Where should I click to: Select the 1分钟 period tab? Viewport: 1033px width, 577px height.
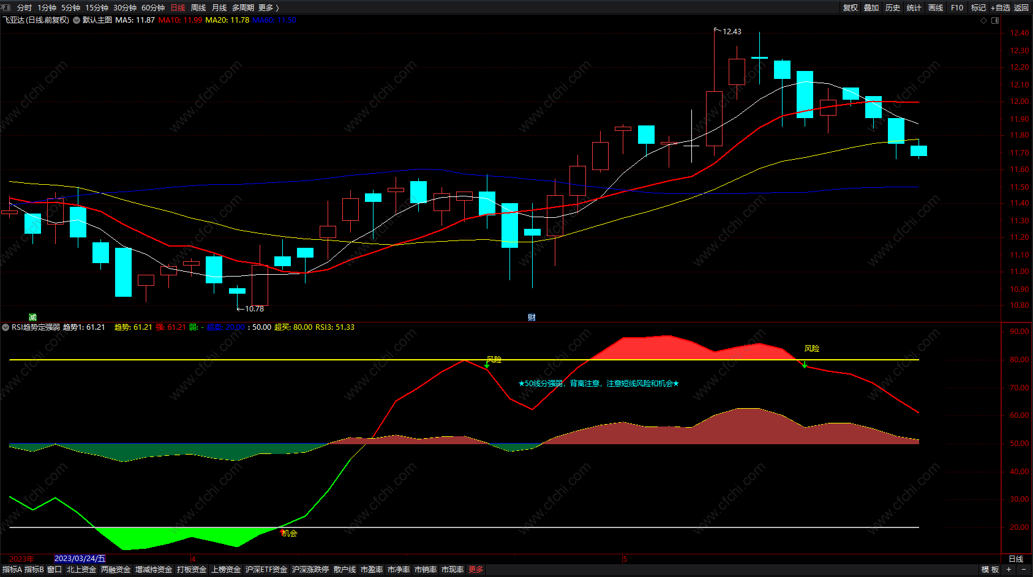pyautogui.click(x=47, y=8)
